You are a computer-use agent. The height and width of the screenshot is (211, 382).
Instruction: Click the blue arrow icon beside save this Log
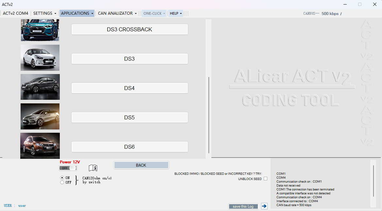(264, 206)
